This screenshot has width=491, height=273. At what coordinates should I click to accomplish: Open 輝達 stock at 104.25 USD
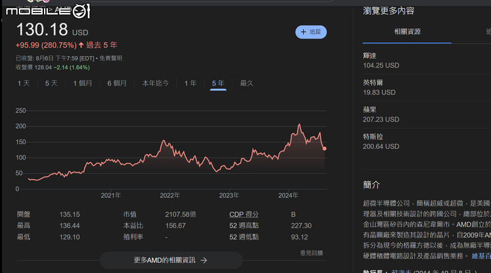click(427, 61)
